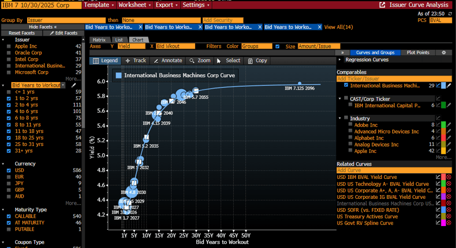Open the Settings dropdown menu
The image size is (456, 248).
click(196, 5)
